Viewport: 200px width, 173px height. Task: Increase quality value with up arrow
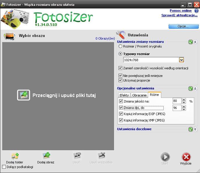(x=184, y=100)
